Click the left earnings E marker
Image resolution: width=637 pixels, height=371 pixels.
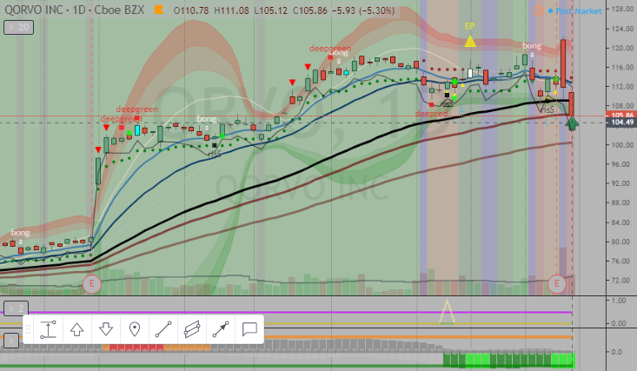(x=92, y=283)
